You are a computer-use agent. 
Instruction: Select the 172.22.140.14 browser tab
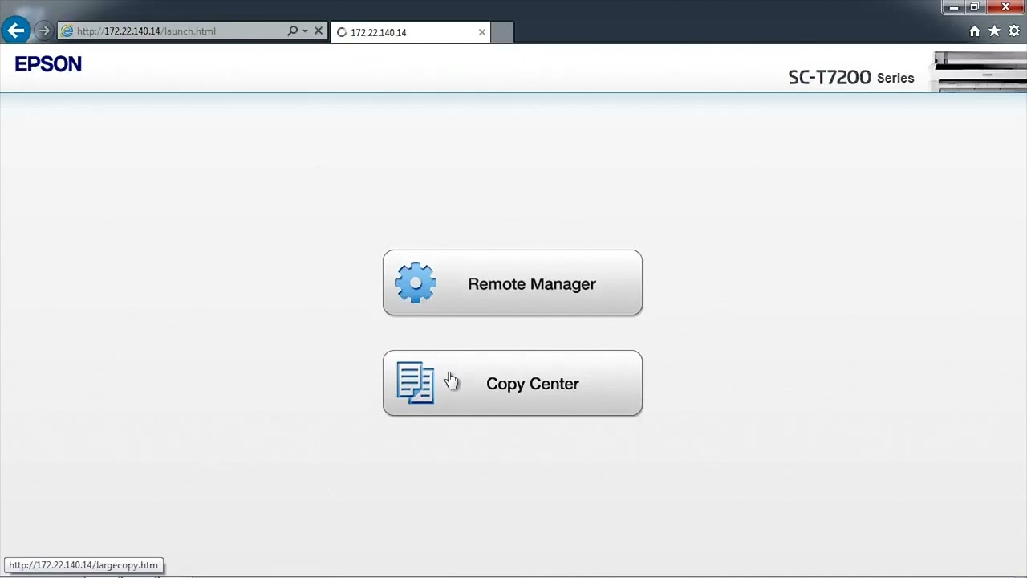[410, 32]
